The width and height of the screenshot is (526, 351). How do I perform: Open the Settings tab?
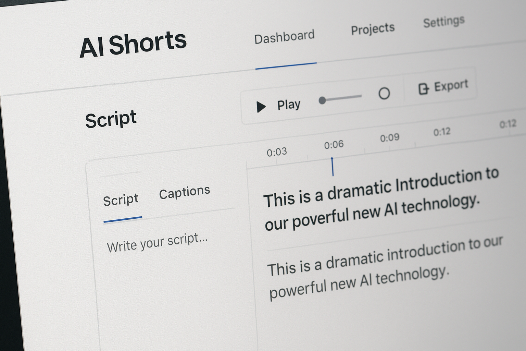pos(443,22)
